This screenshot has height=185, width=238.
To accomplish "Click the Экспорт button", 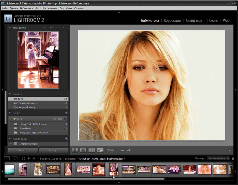I will click(54, 150).
